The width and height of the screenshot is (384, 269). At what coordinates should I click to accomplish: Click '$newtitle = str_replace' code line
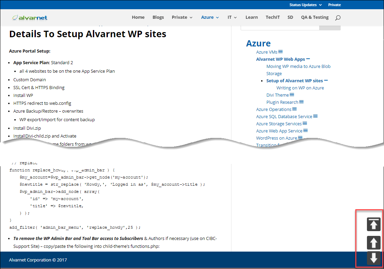coord(112,184)
